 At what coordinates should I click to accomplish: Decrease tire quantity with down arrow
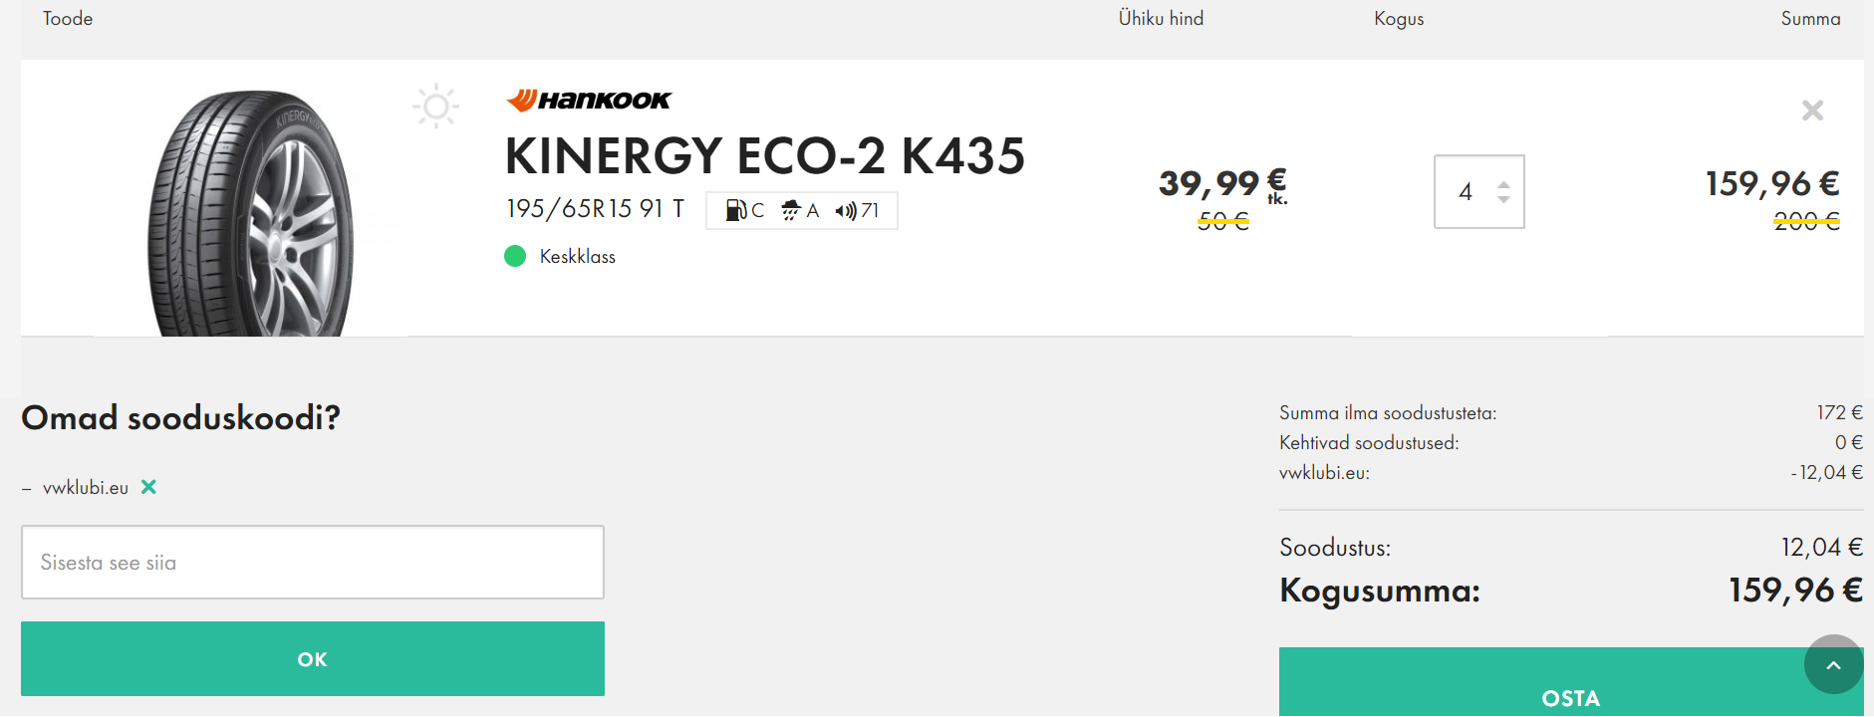click(1503, 199)
